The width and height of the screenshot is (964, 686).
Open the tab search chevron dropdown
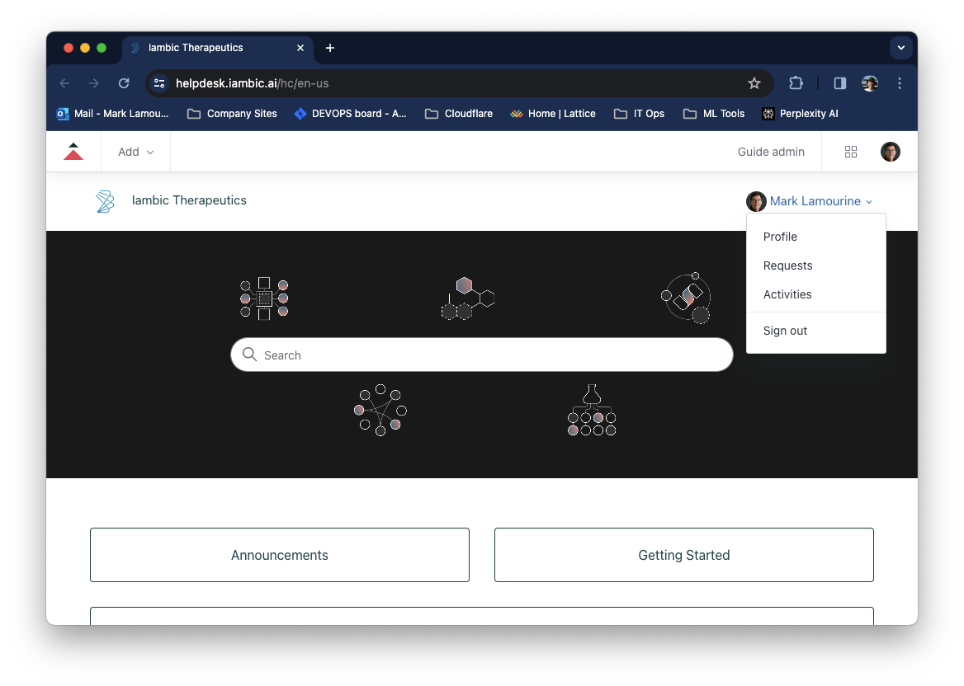point(900,48)
